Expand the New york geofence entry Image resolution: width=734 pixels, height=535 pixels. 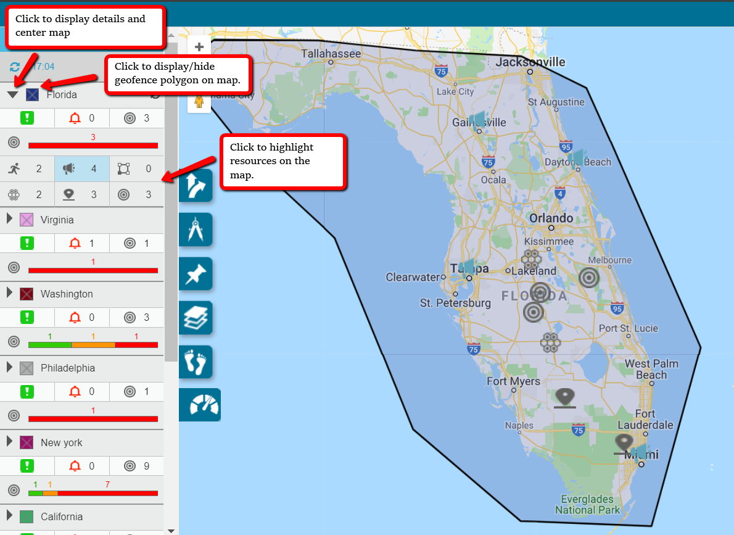coord(9,441)
